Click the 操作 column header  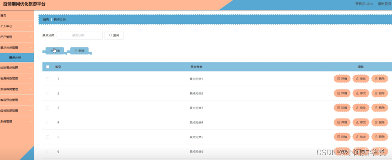[361, 67]
